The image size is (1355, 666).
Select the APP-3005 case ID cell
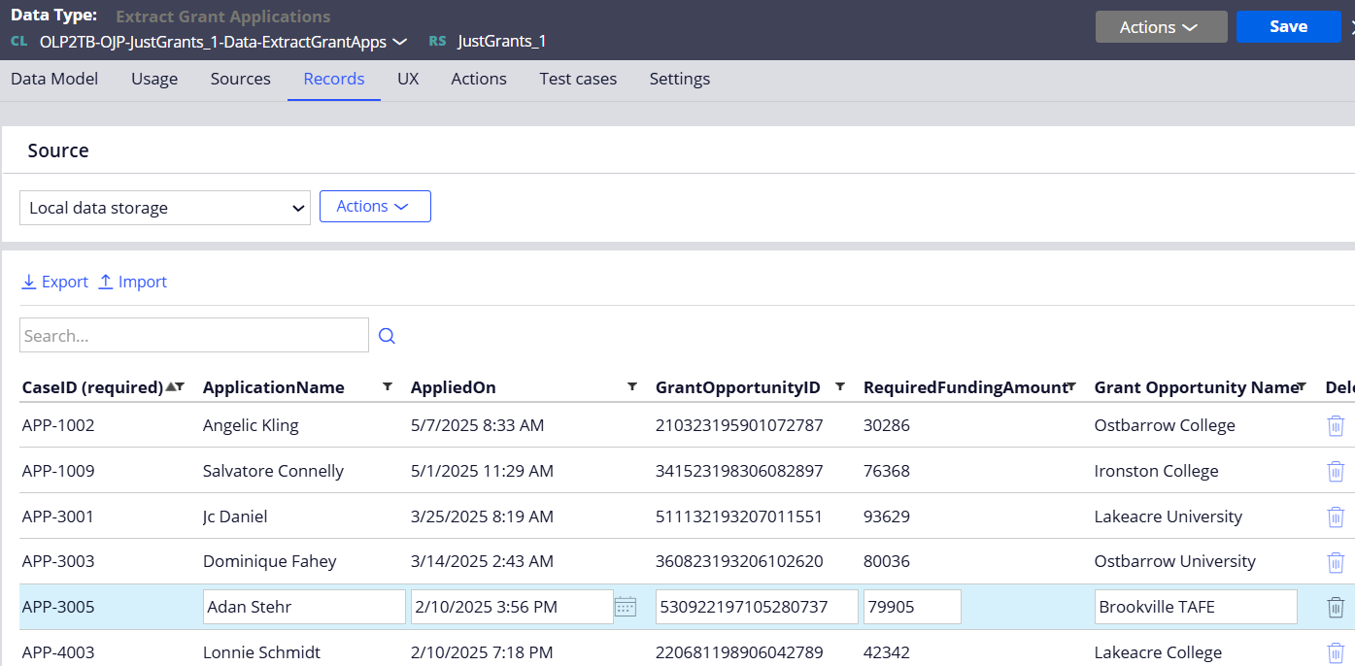pos(58,607)
